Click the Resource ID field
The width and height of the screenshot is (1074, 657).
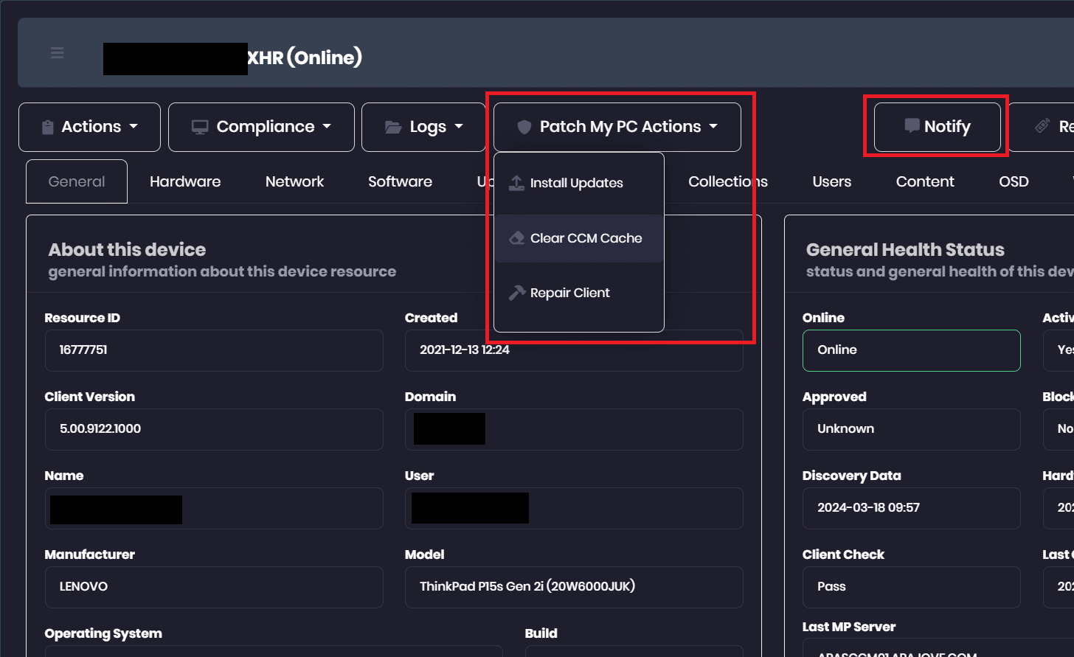214,350
